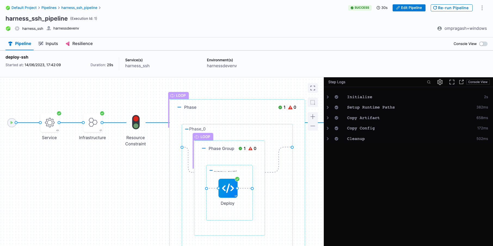Expand the Copy Artifact log section

[x=328, y=118]
